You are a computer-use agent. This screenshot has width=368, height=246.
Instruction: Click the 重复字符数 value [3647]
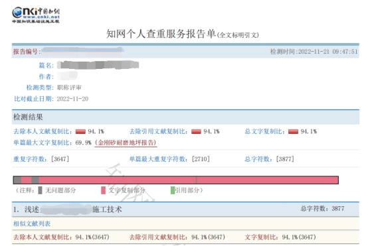coord(60,159)
